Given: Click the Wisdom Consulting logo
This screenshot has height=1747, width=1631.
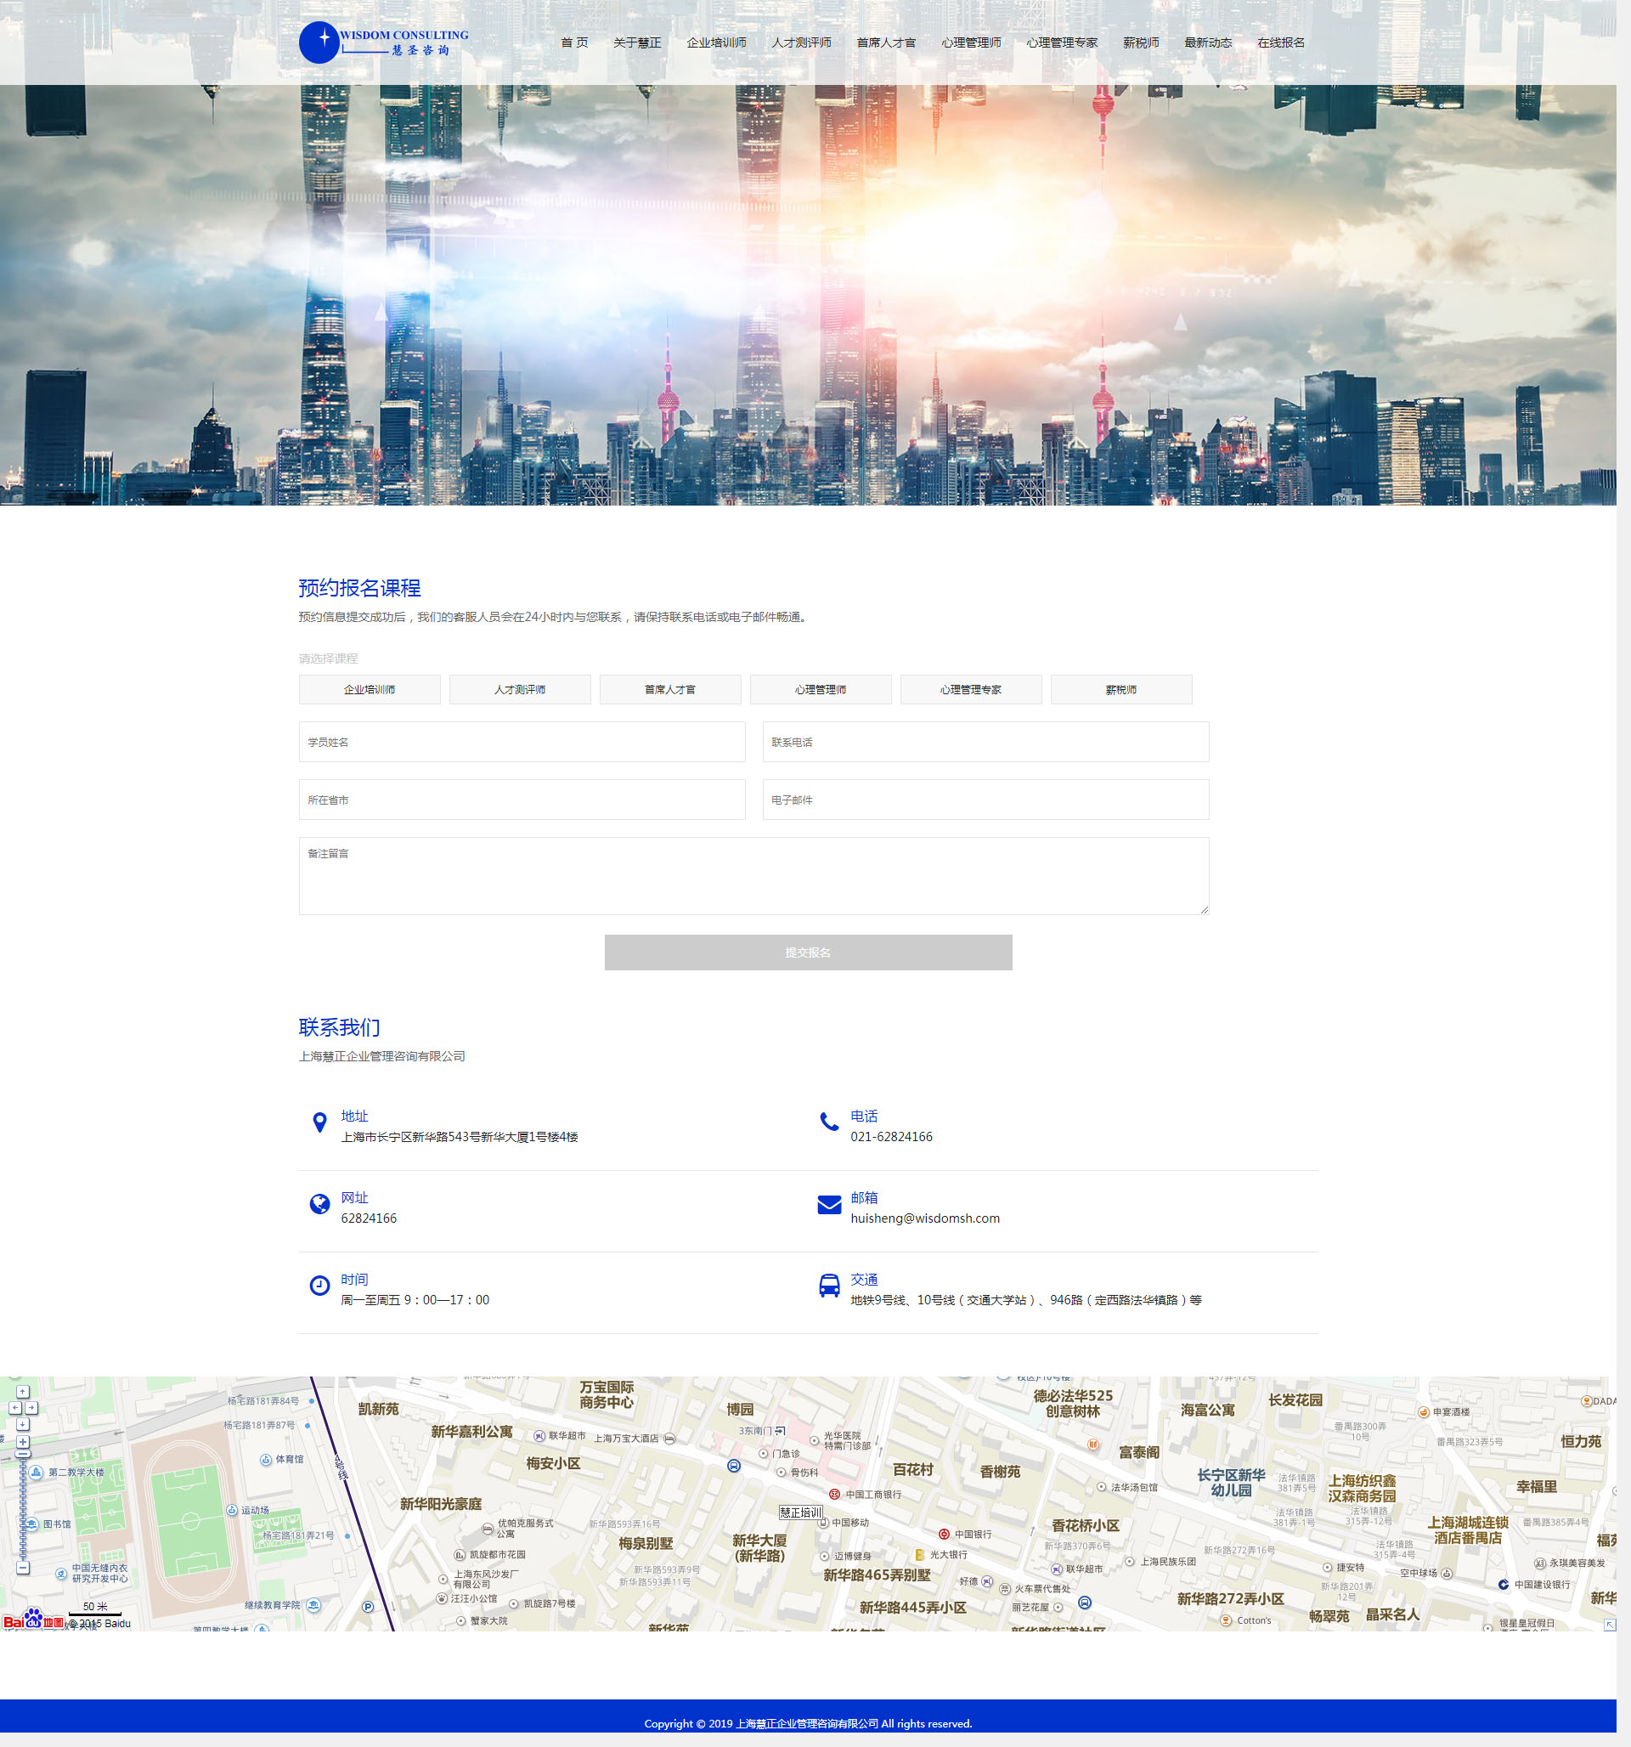Looking at the screenshot, I should (383, 42).
